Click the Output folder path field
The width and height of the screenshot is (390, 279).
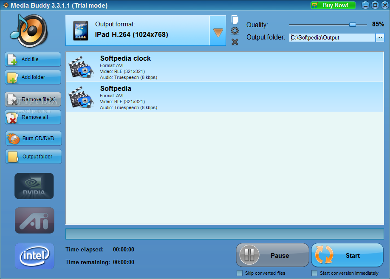point(332,37)
